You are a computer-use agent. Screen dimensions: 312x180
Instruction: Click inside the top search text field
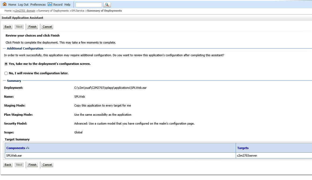(89, 5)
